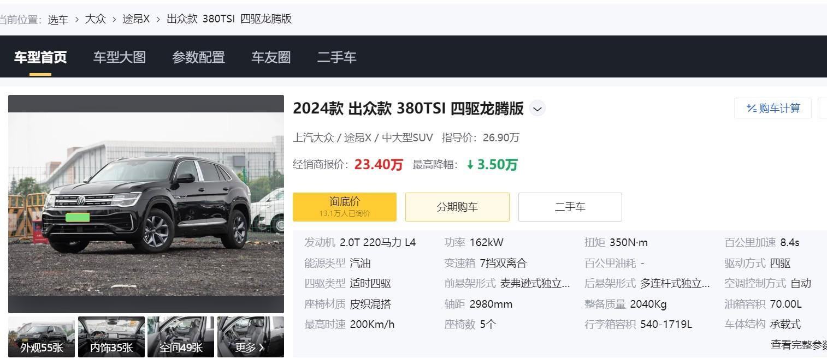The image size is (827, 359).
Task: Switch to 车型大图 tab
Action: (x=119, y=57)
